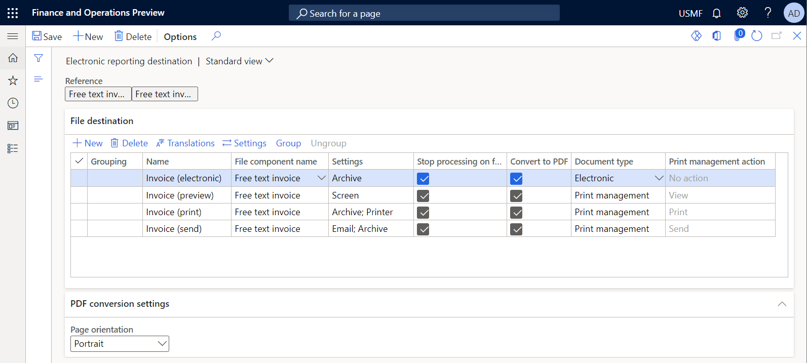Screen dimensions: 807x363
Task: Open Settings for file destination
Action: coord(244,143)
